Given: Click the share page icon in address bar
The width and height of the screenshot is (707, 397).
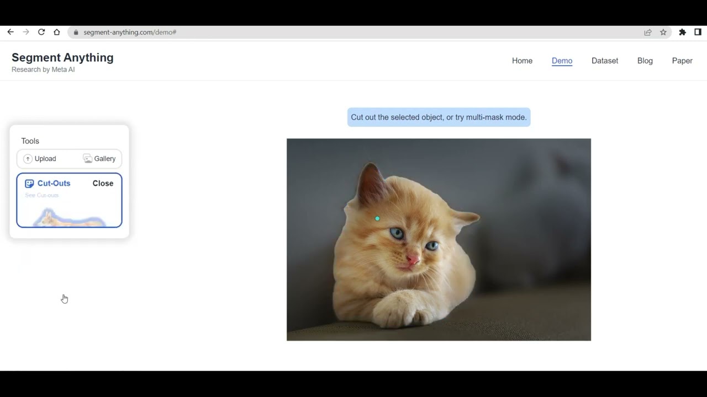Looking at the screenshot, I should [x=648, y=33].
